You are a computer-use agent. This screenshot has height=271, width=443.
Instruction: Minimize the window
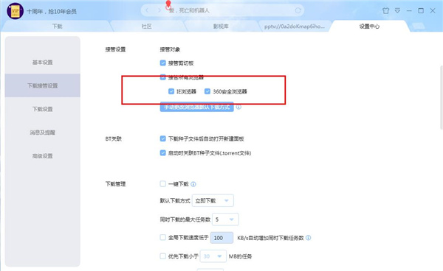(409, 11)
